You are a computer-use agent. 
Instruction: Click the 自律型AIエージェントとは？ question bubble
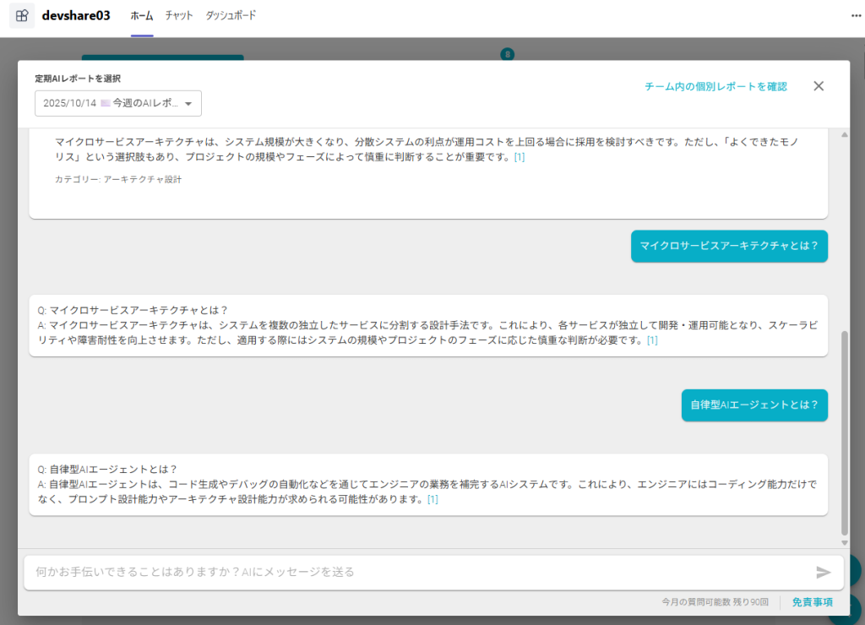[754, 405]
